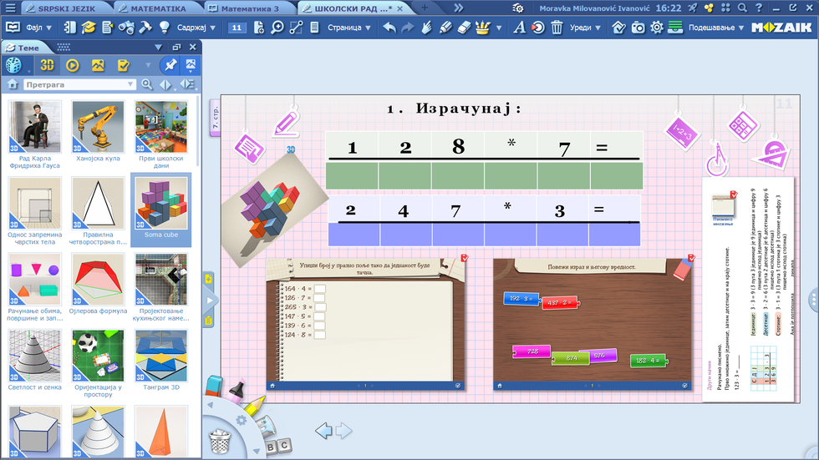This screenshot has height=460, width=819.
Task: Undo the last action
Action: point(389,28)
